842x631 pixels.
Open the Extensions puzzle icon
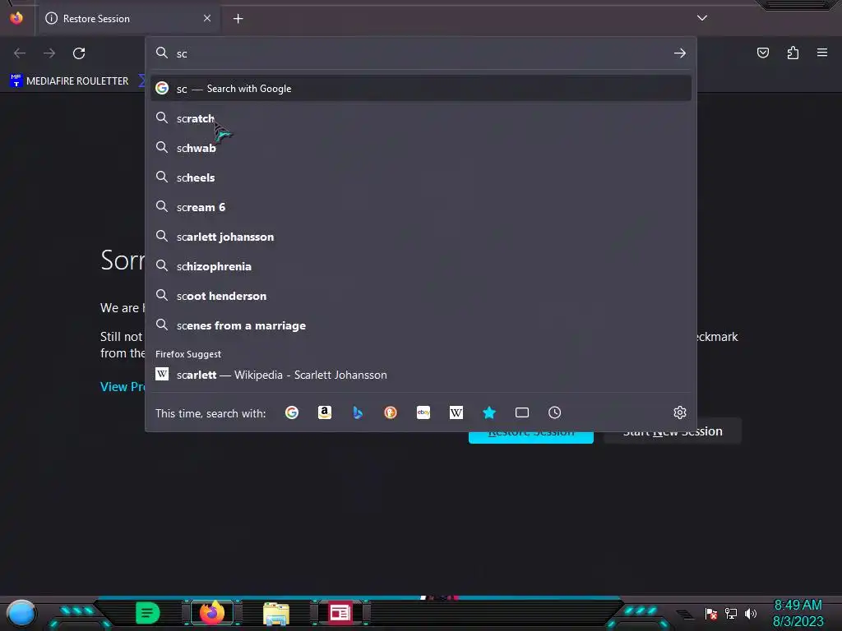(x=793, y=53)
